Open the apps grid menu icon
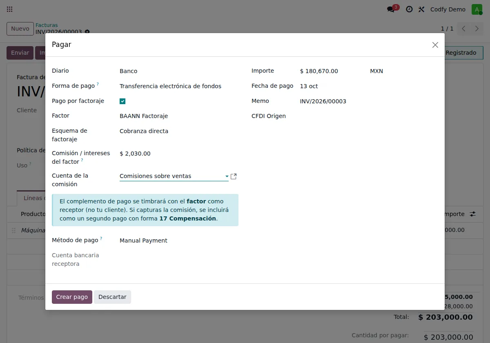Viewport: 490px width, 343px height. point(10,9)
